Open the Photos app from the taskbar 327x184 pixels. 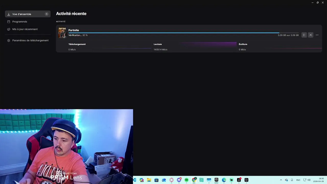[209, 180]
